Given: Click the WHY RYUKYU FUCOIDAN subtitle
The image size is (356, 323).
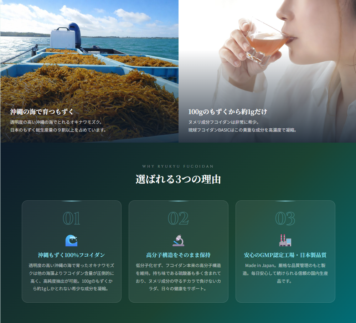Looking at the screenshot, I should tap(178, 166).
